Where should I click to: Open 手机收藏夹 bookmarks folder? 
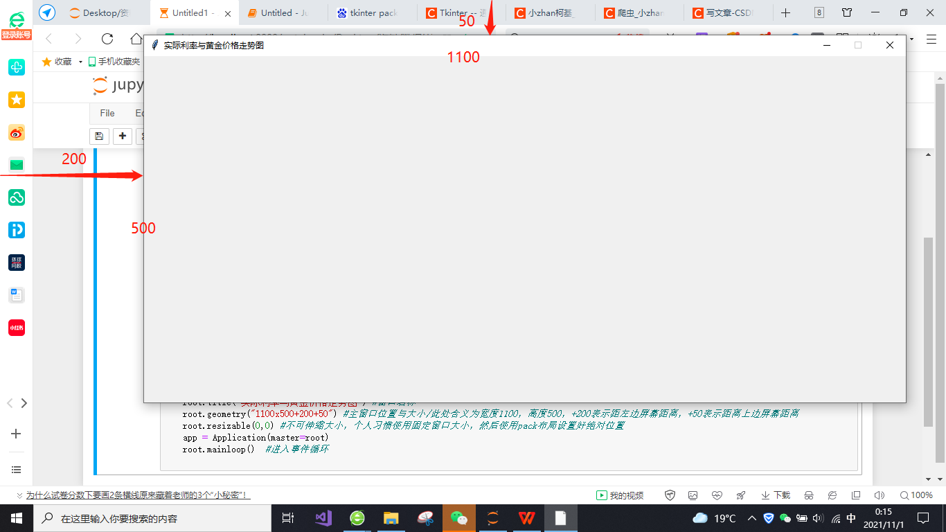[114, 62]
